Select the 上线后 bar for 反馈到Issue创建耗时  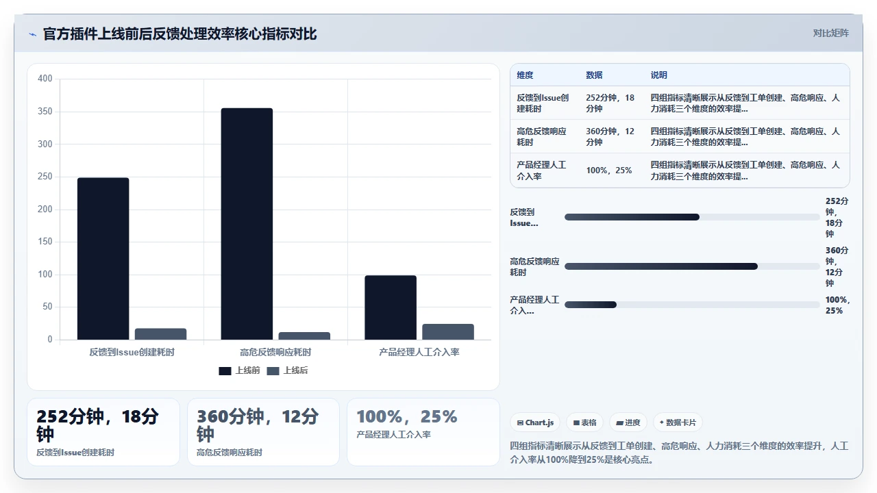[160, 334]
